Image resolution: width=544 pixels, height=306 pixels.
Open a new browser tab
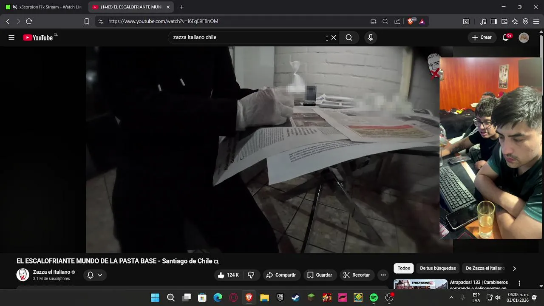tap(181, 7)
